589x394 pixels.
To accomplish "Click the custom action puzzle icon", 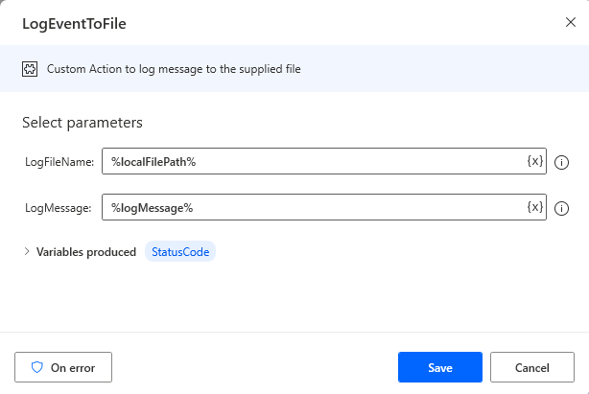I will point(31,69).
